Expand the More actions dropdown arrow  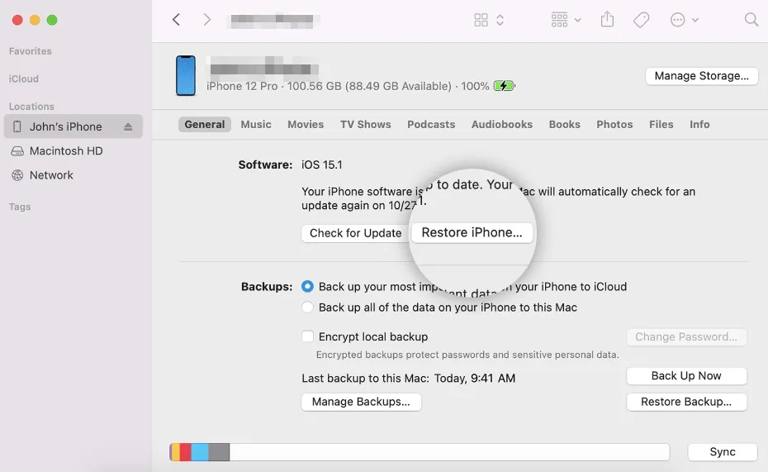click(x=695, y=20)
